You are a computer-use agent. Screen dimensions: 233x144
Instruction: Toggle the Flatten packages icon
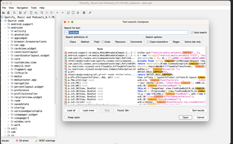[36, 13]
